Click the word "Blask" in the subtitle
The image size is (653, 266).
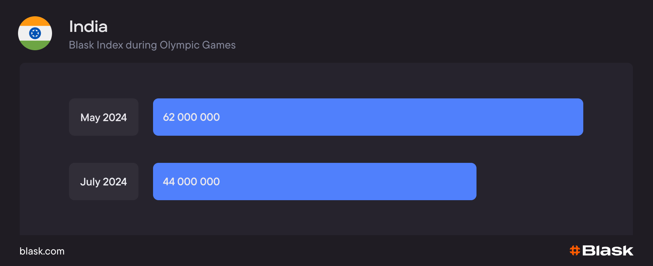coord(82,45)
